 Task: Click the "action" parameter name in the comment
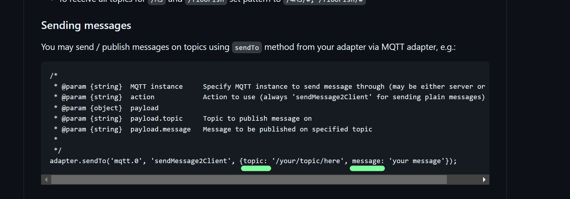coord(142,97)
